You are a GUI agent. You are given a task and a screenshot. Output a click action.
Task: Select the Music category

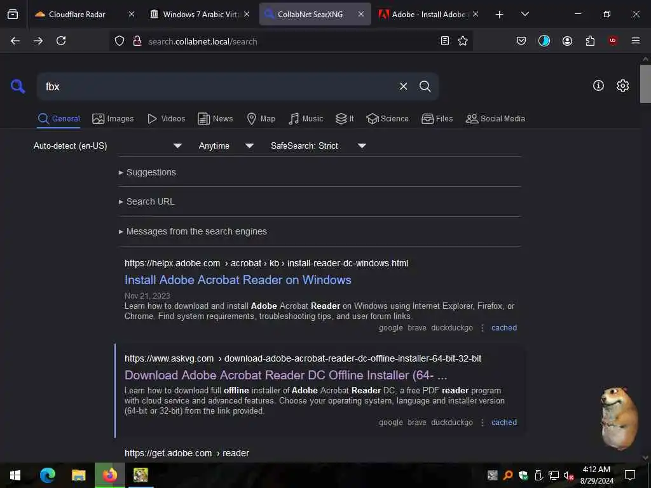[306, 119]
